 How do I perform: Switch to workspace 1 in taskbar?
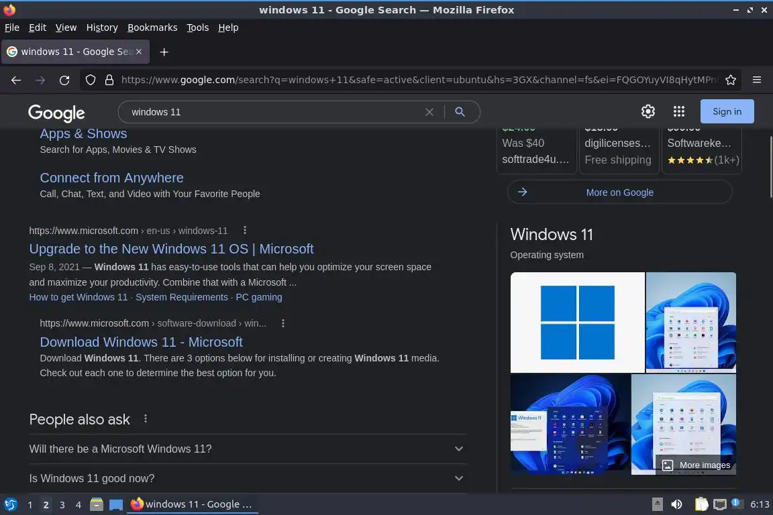(x=30, y=505)
